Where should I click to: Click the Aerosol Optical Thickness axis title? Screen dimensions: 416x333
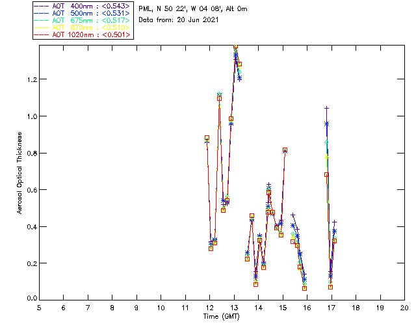coord(19,173)
